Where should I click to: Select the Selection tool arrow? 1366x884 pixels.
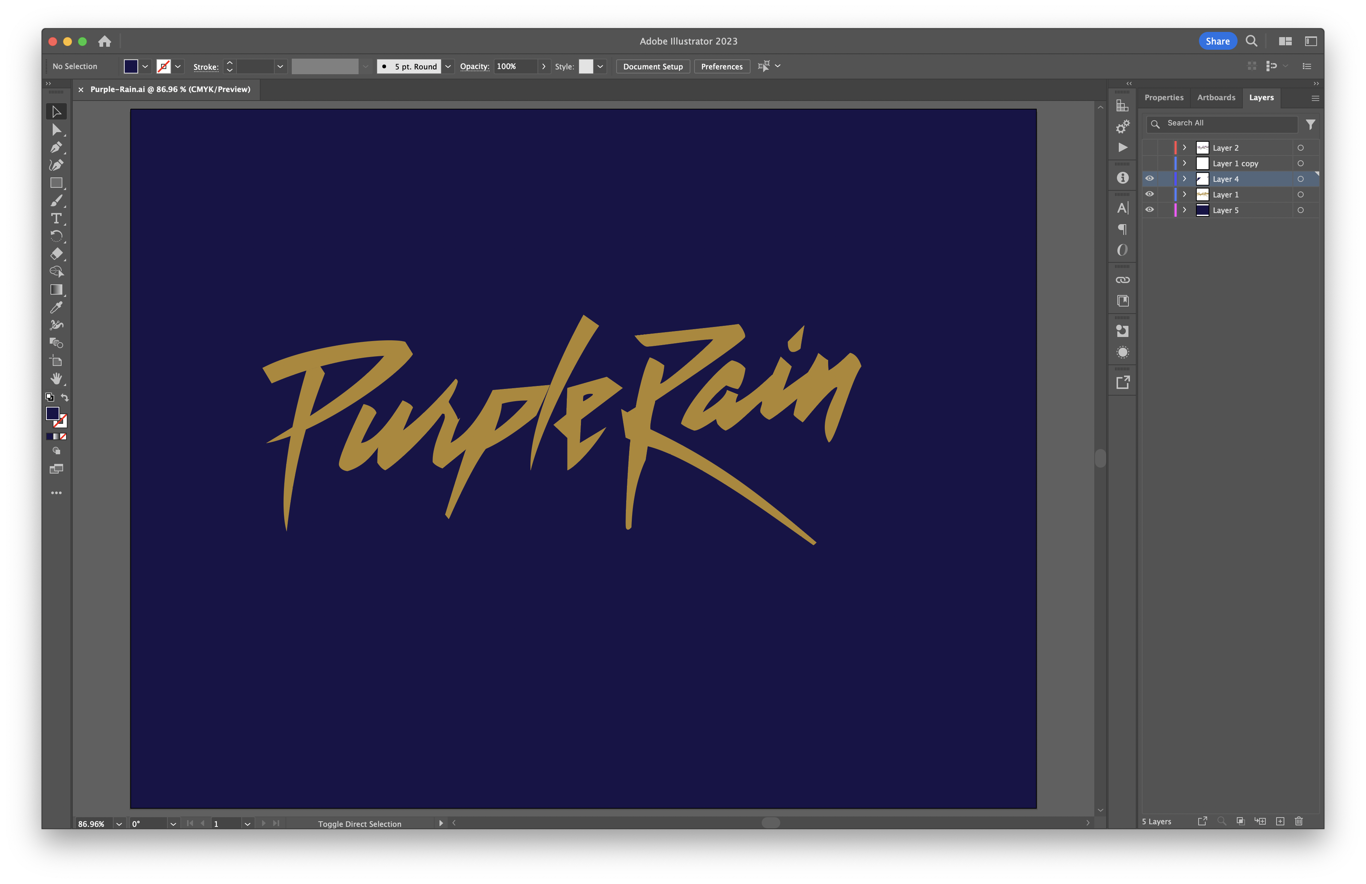tap(56, 111)
